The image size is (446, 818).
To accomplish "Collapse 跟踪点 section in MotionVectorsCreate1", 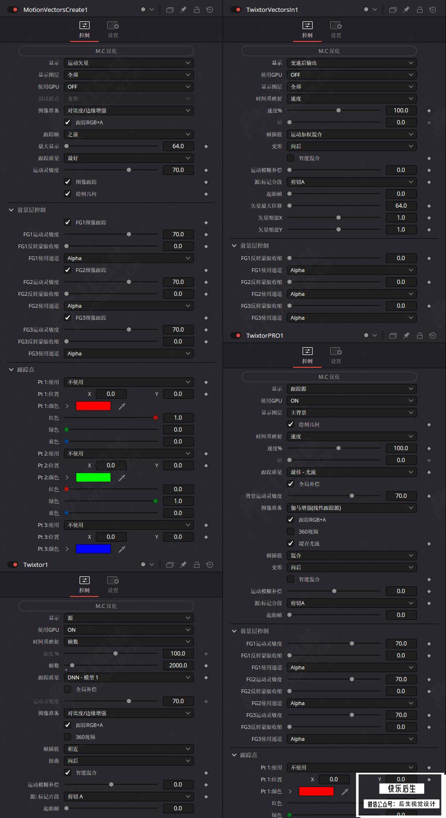I will coord(11,370).
